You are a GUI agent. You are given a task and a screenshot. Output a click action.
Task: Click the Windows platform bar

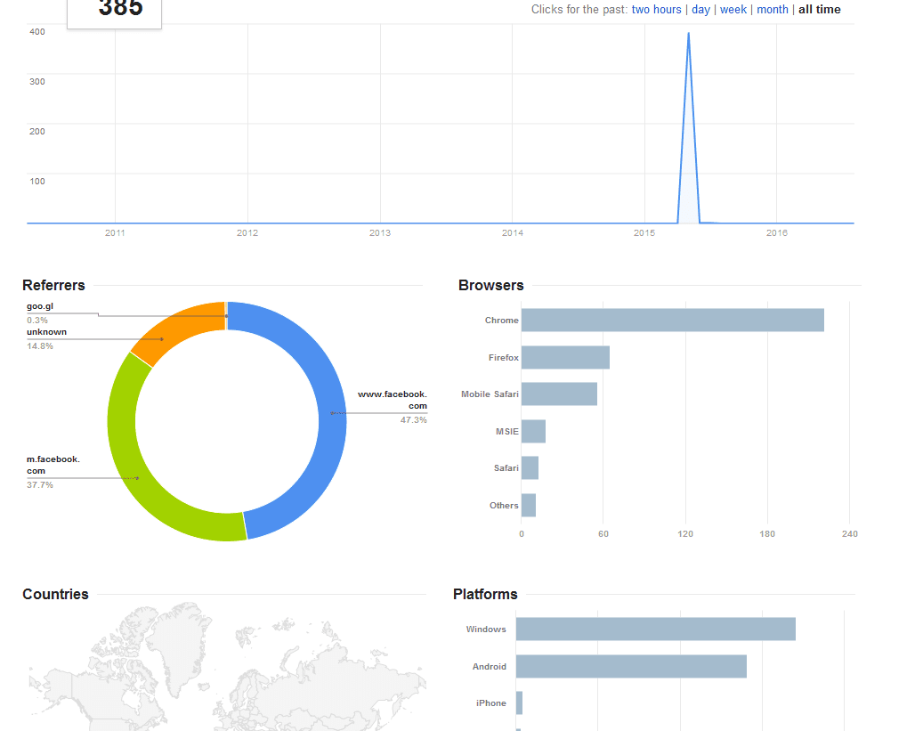point(656,629)
